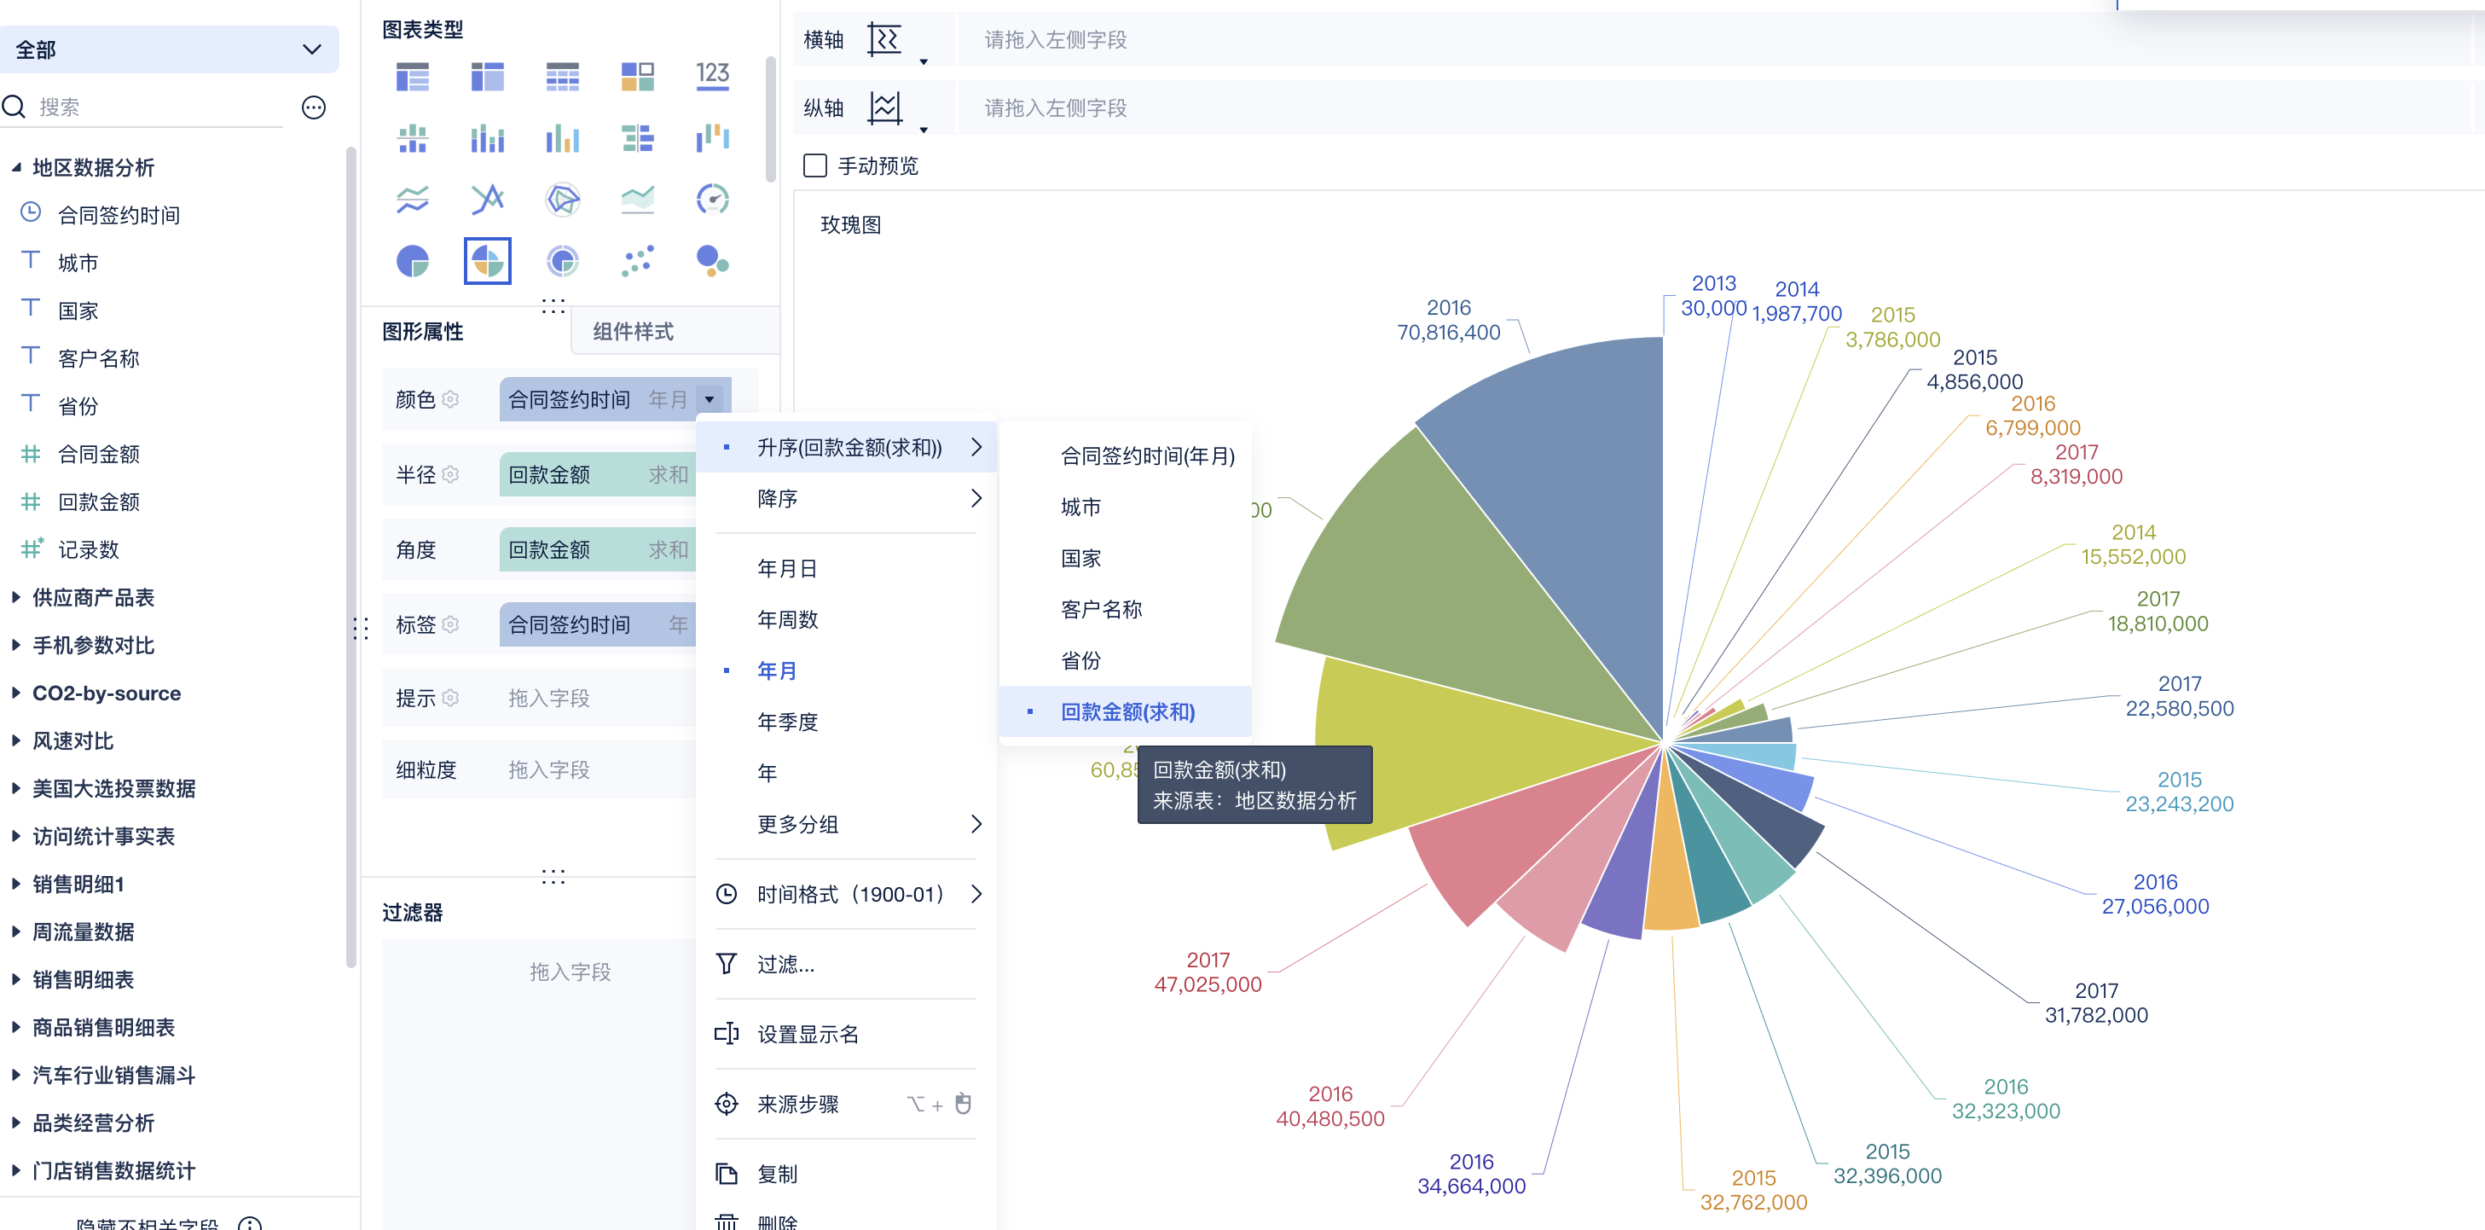2485x1230 pixels.
Task: Collapse the 地区数据分析 tree node
Action: pos(16,168)
